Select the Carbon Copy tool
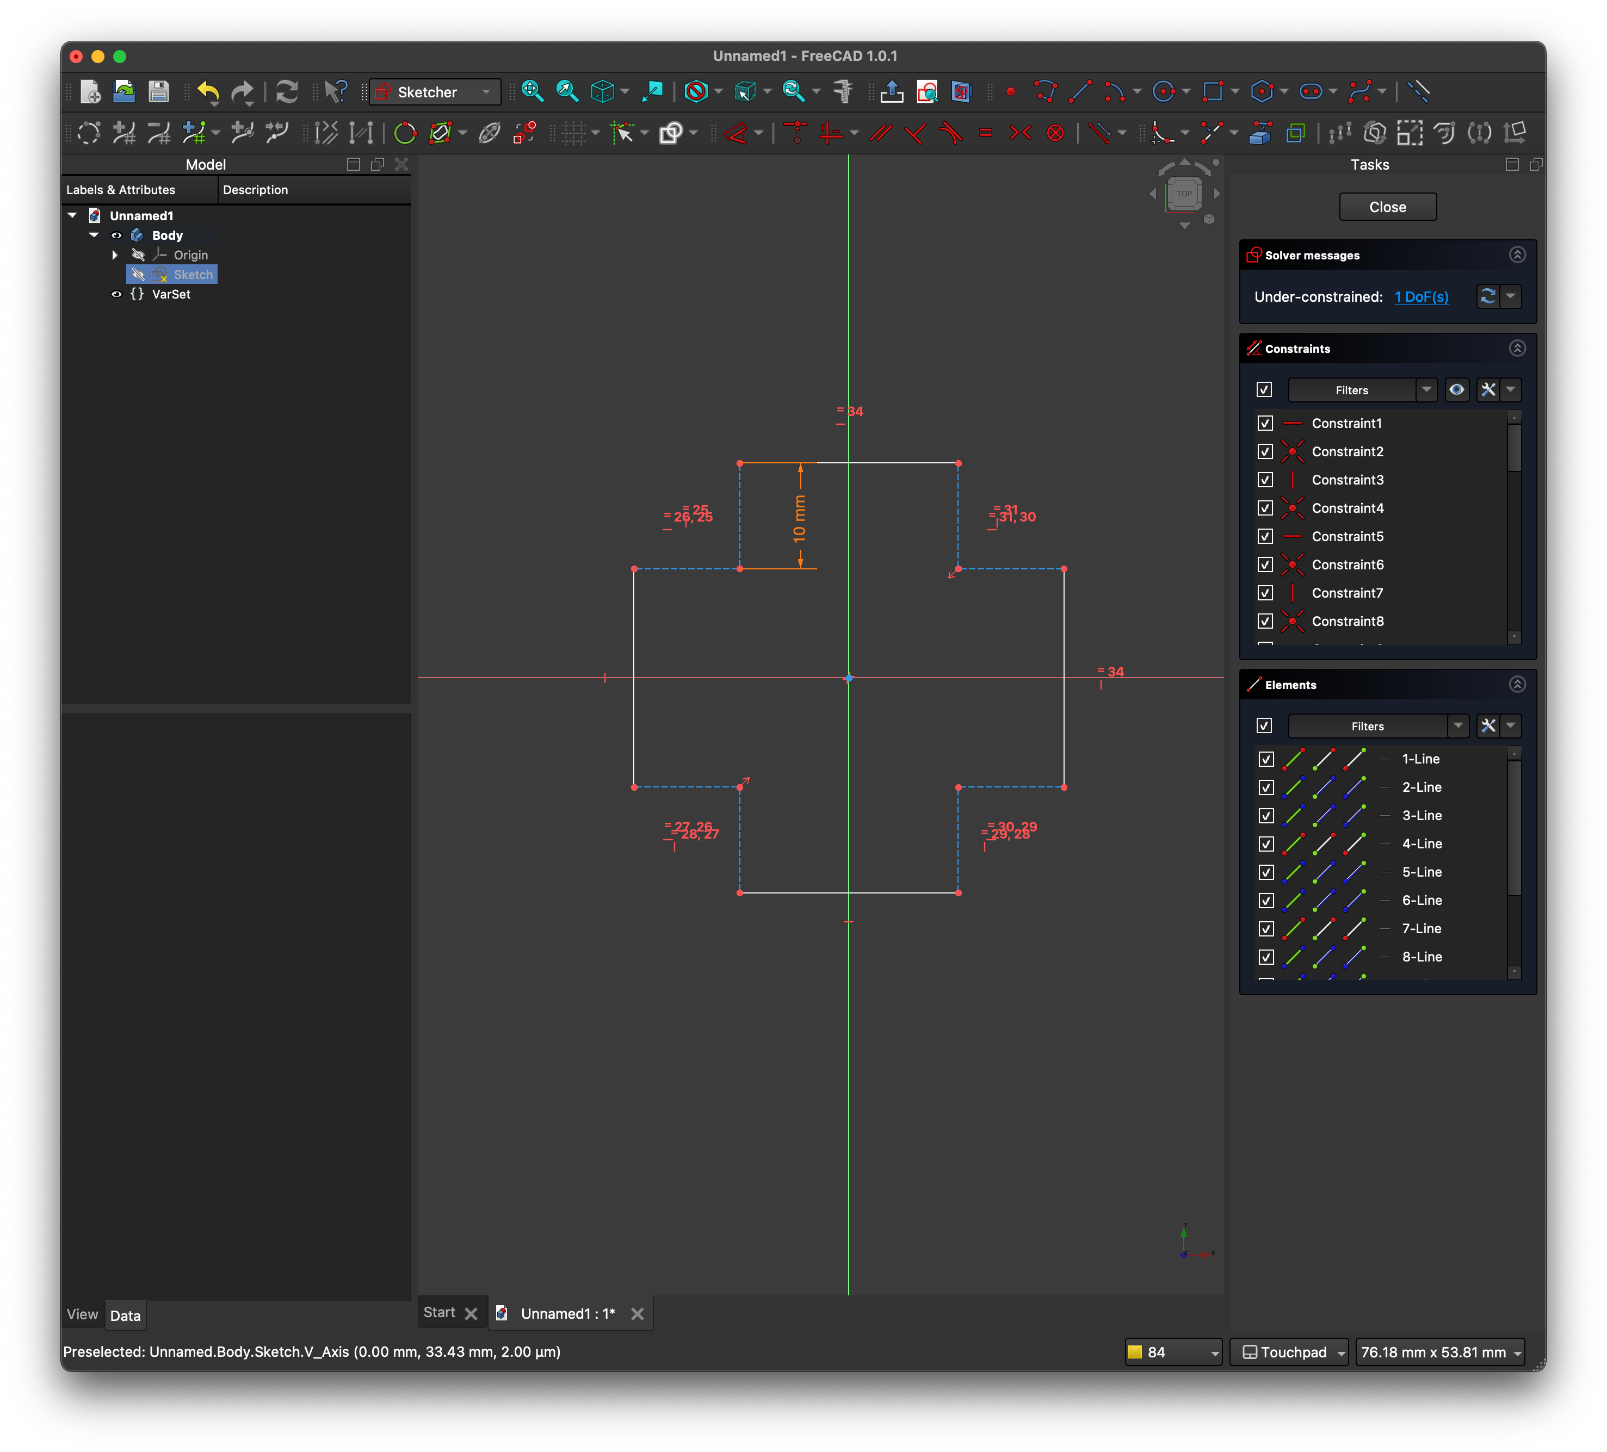The image size is (1607, 1452). (x=1296, y=132)
